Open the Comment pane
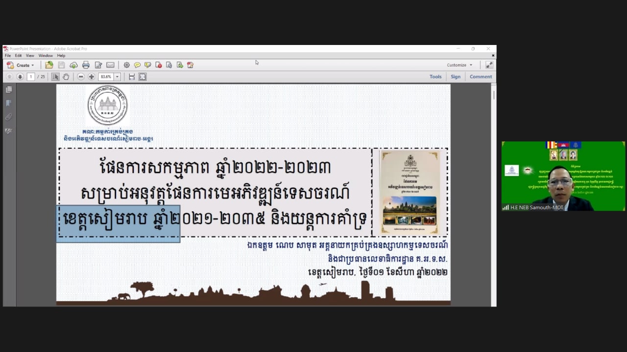Screen dimensions: 627x352 click(481, 77)
